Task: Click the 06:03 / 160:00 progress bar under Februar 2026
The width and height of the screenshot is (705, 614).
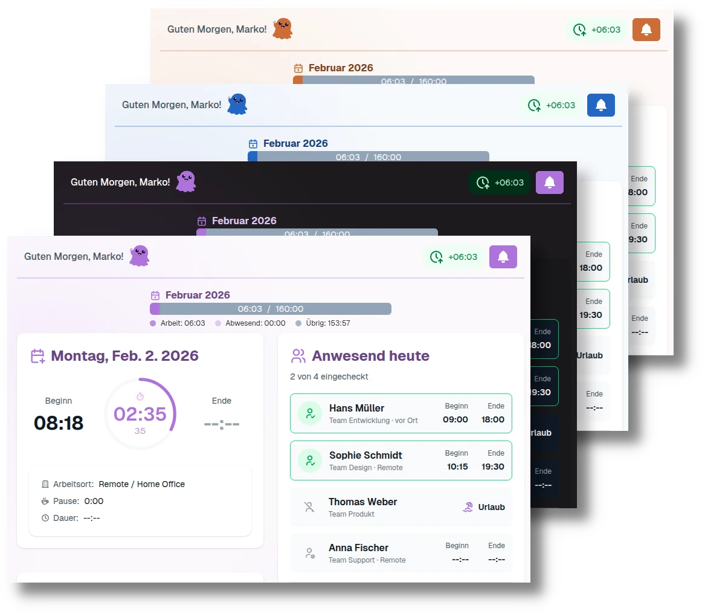Action: point(271,309)
